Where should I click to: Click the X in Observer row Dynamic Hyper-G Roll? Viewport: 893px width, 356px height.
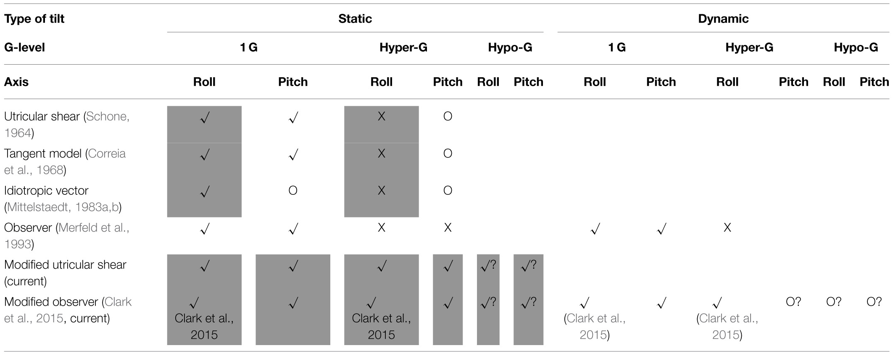(727, 228)
